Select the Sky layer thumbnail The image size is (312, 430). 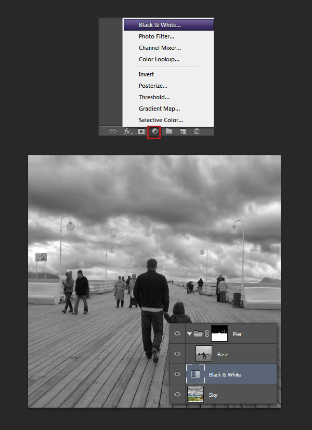(196, 394)
